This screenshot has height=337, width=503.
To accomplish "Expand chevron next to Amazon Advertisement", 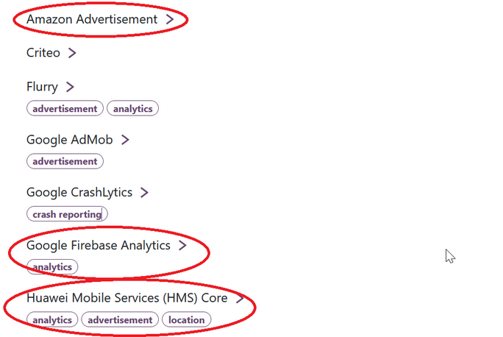I will [170, 19].
